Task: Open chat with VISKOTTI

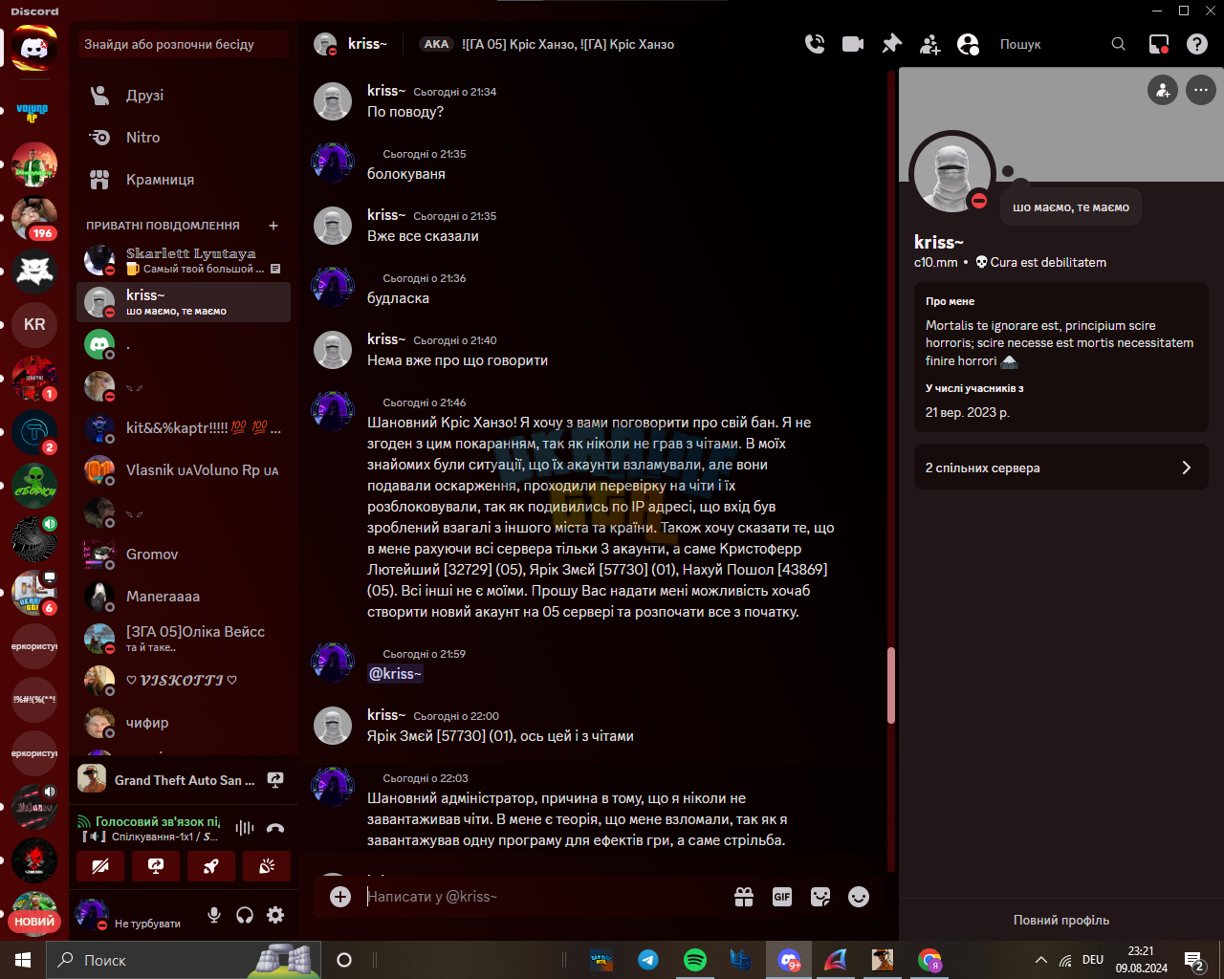Action: (184, 681)
